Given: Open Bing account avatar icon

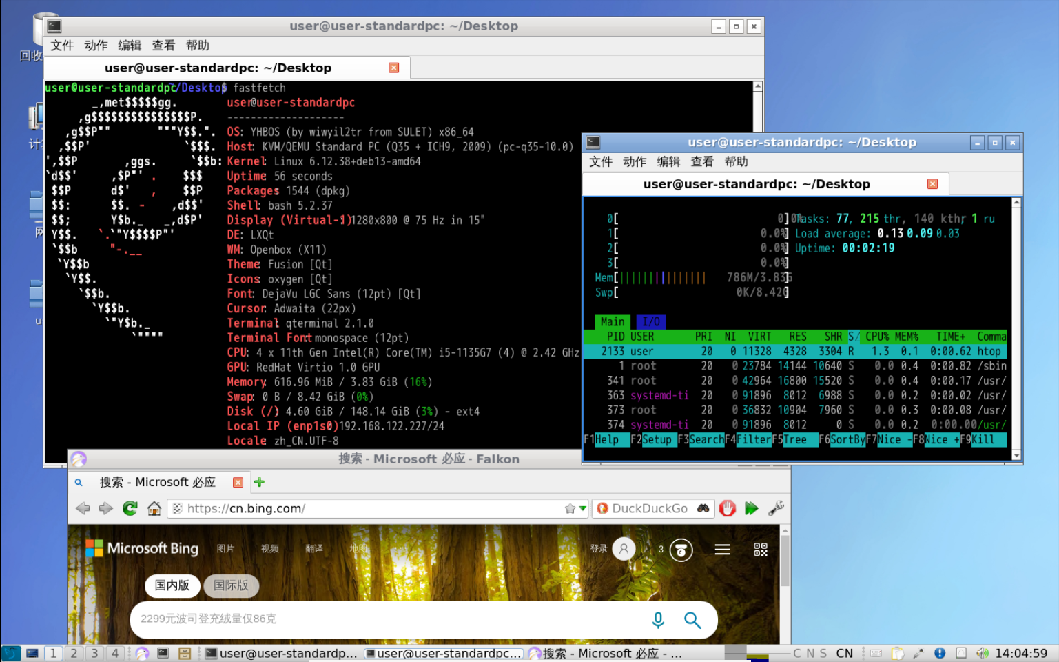Looking at the screenshot, I should (x=624, y=549).
